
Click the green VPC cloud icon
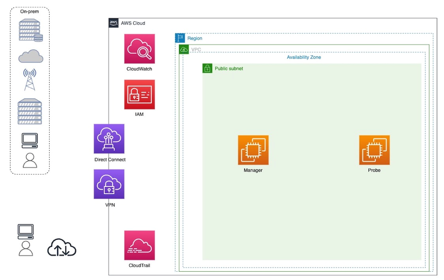pyautogui.click(x=184, y=49)
